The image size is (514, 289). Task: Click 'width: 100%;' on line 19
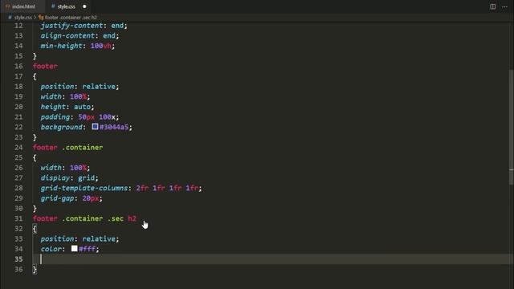point(65,96)
